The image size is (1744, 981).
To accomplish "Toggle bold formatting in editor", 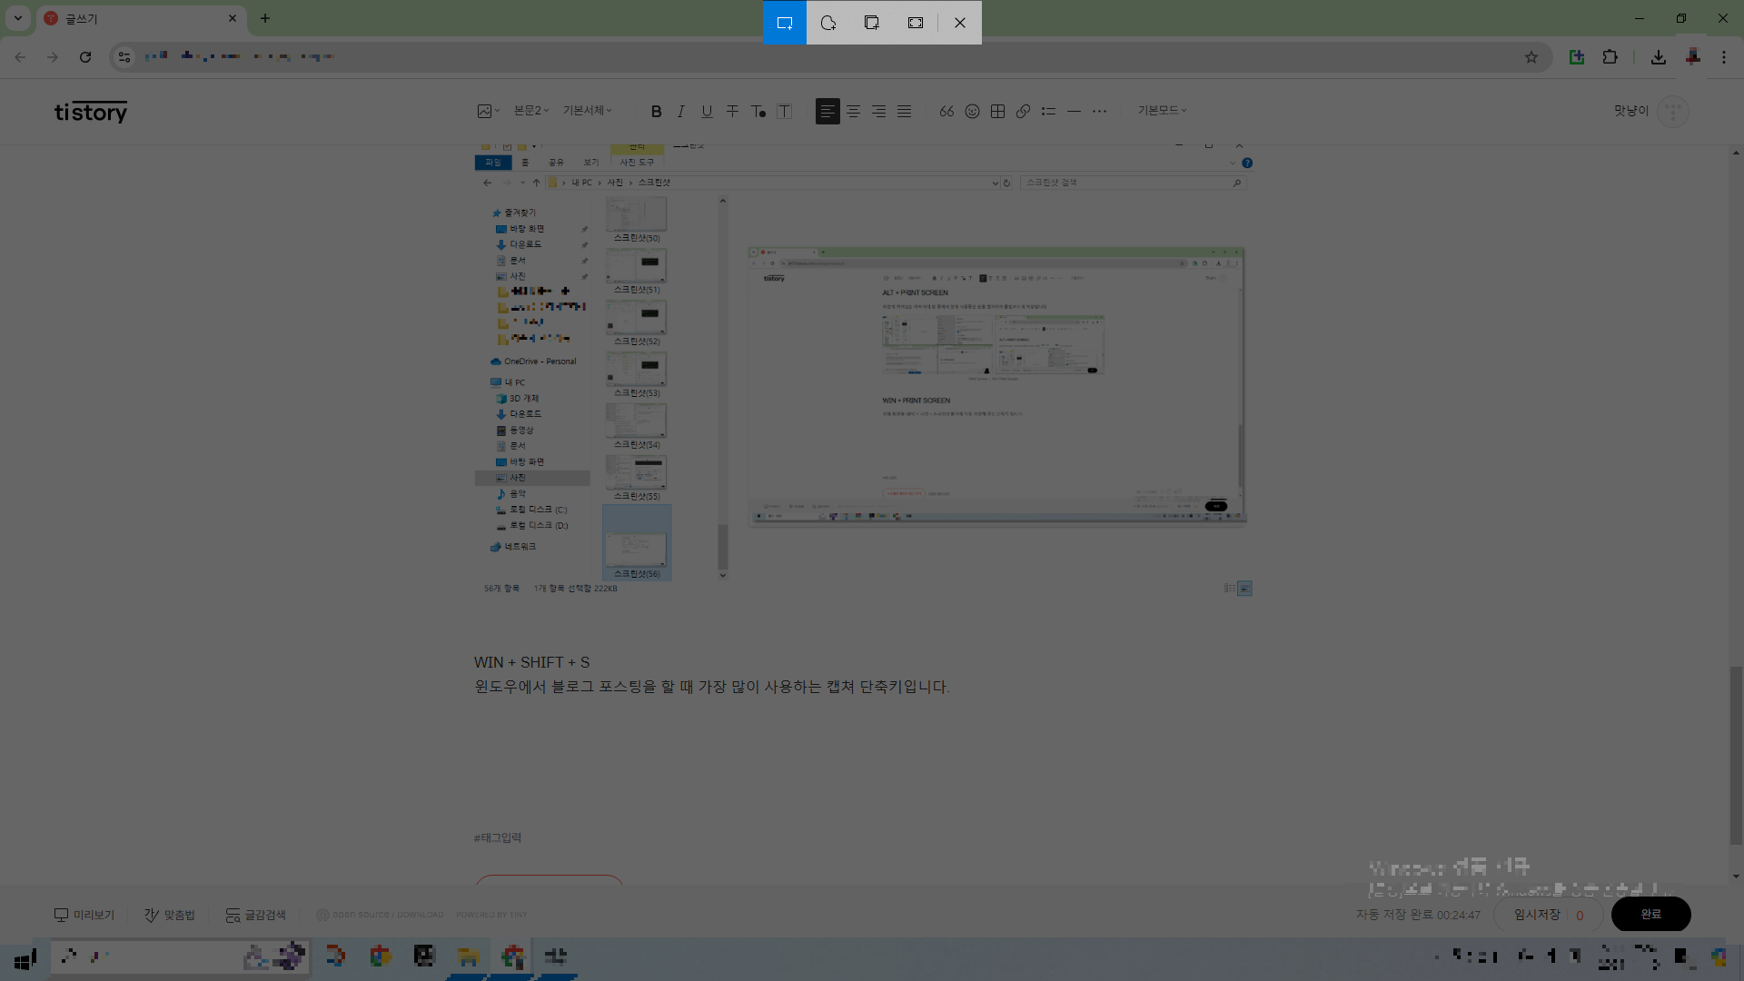I will pyautogui.click(x=656, y=111).
